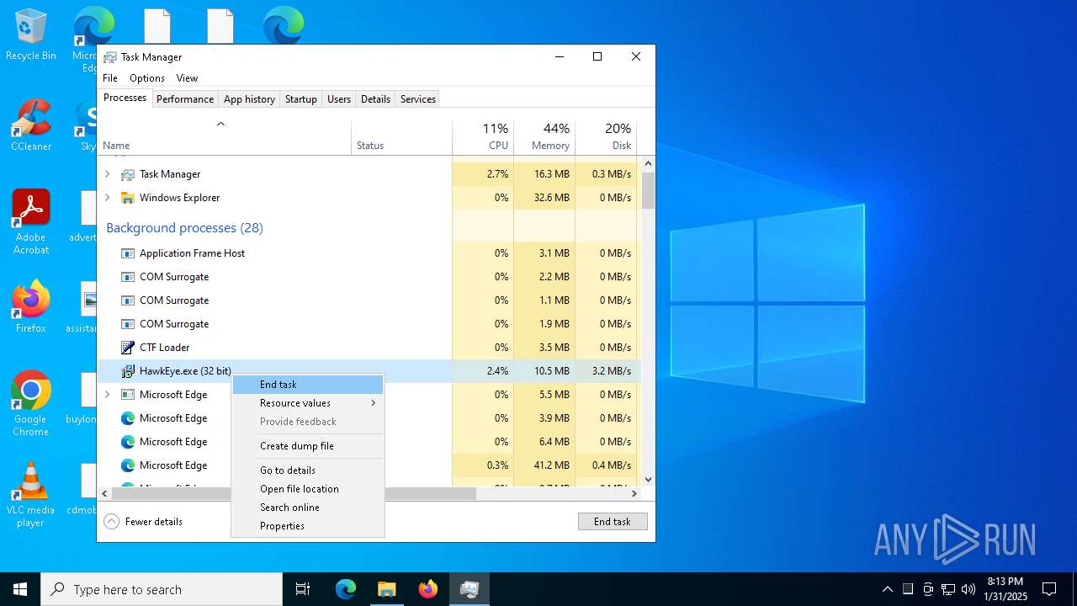
Task: Open Properties from the context menu
Action: [308, 526]
